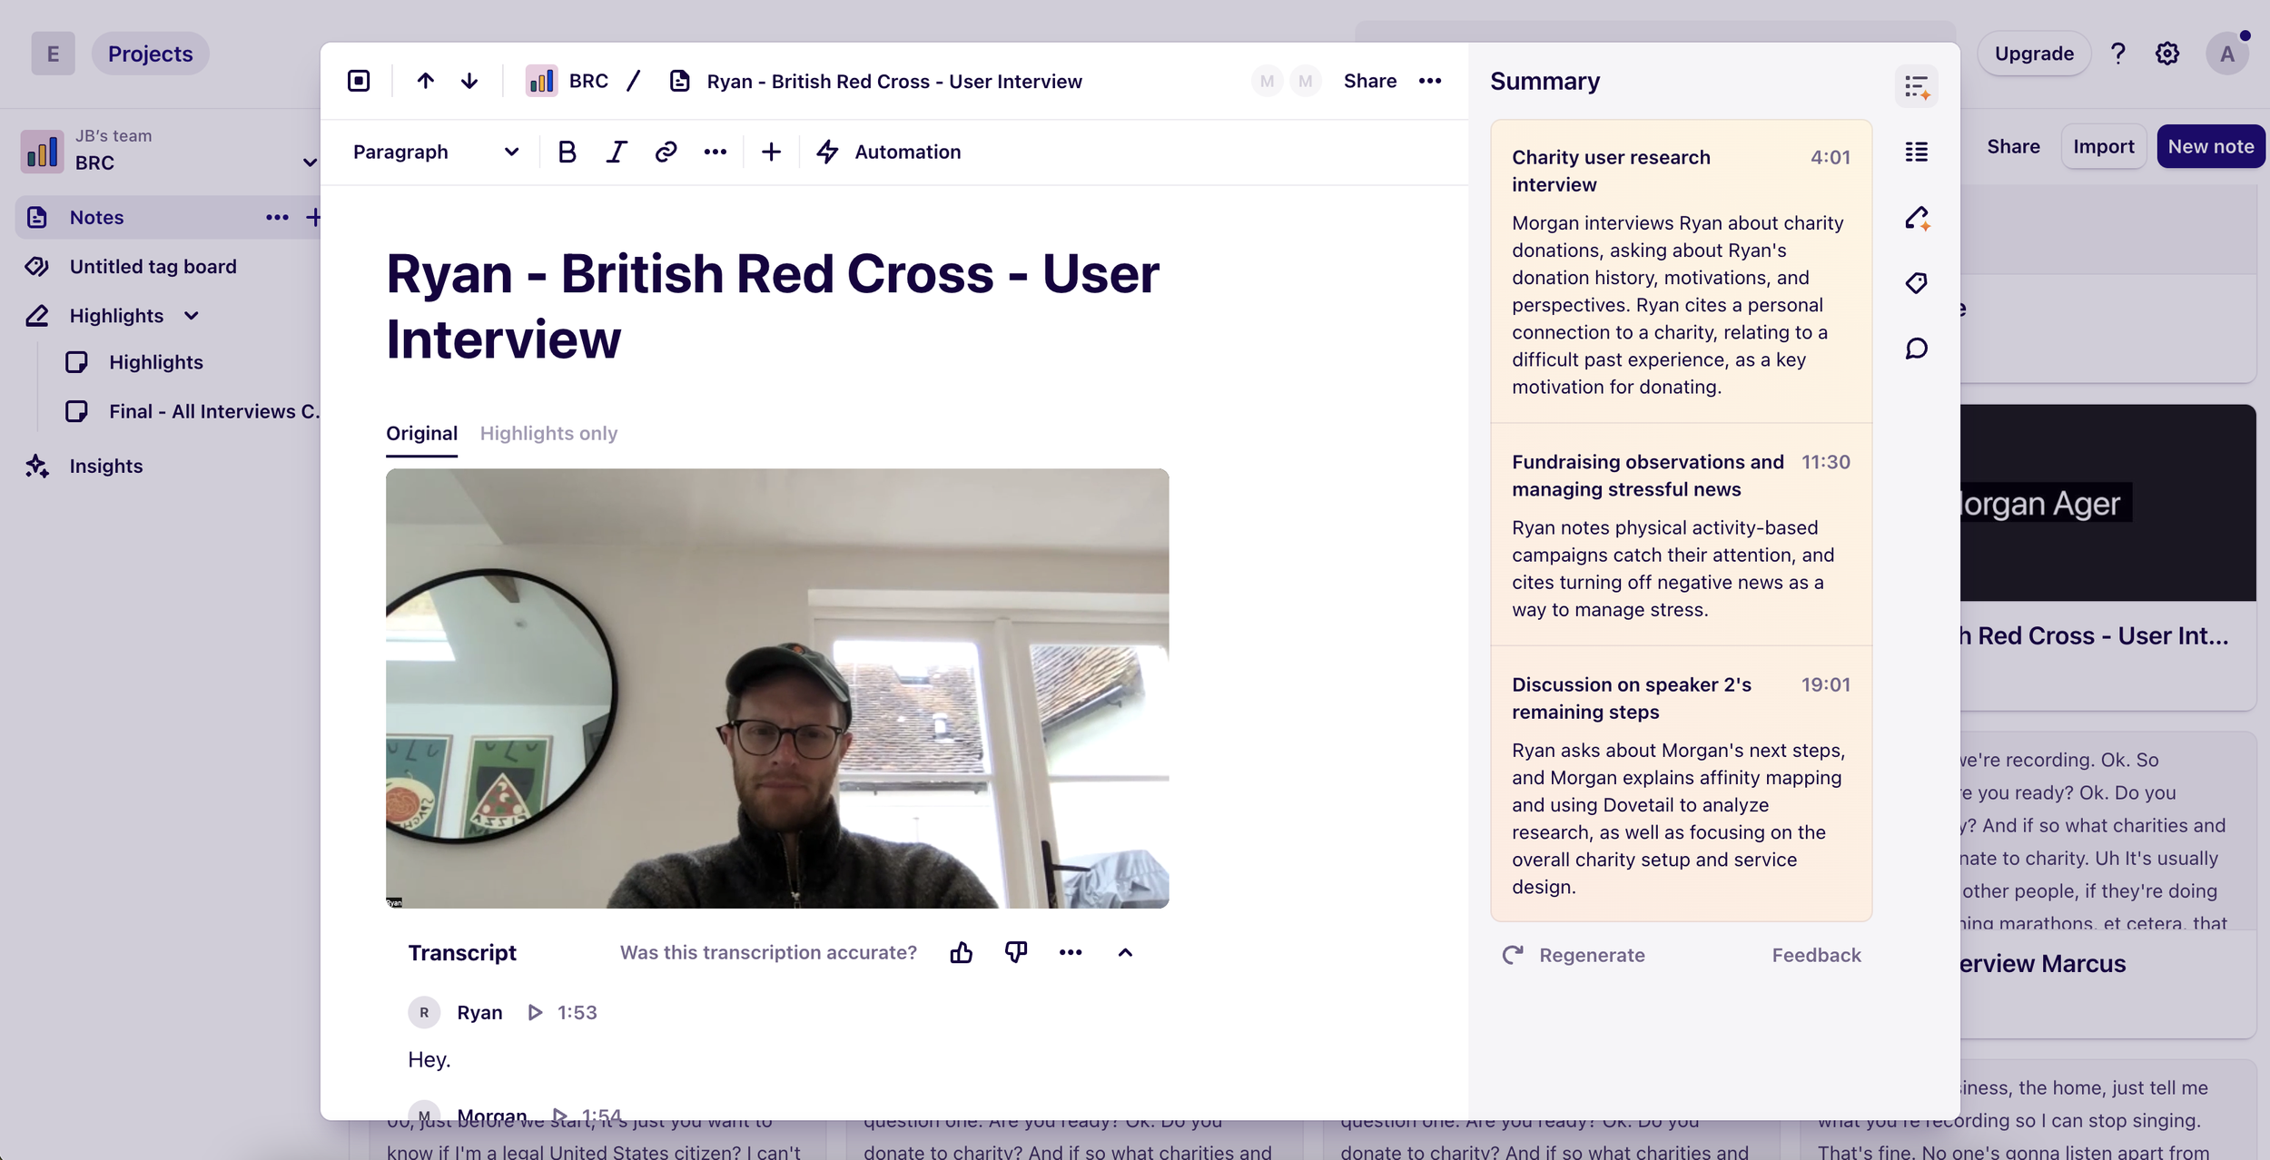Screen dimensions: 2270x1160
Task: Apply italic formatting
Action: click(617, 152)
